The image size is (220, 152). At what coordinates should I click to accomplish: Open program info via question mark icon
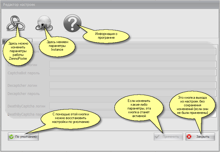tap(72, 23)
